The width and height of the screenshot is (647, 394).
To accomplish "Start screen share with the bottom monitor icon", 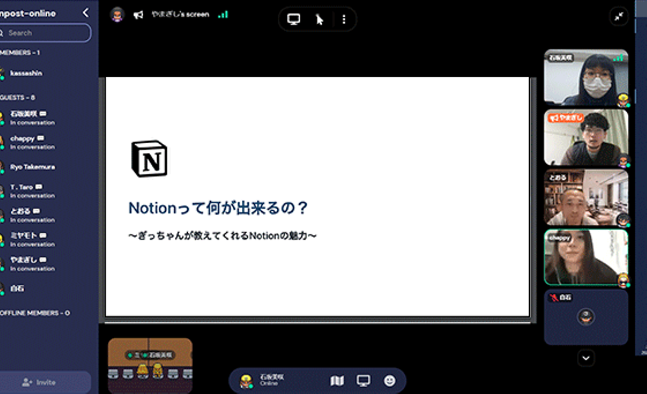I will (x=363, y=381).
